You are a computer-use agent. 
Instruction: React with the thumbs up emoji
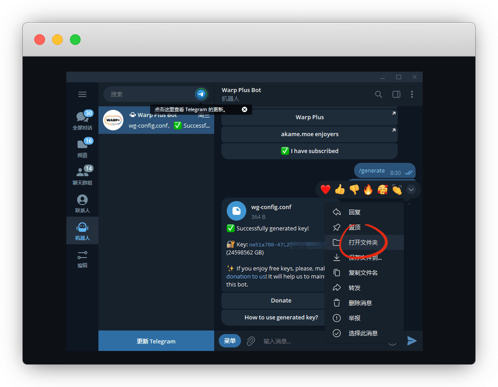(x=340, y=189)
